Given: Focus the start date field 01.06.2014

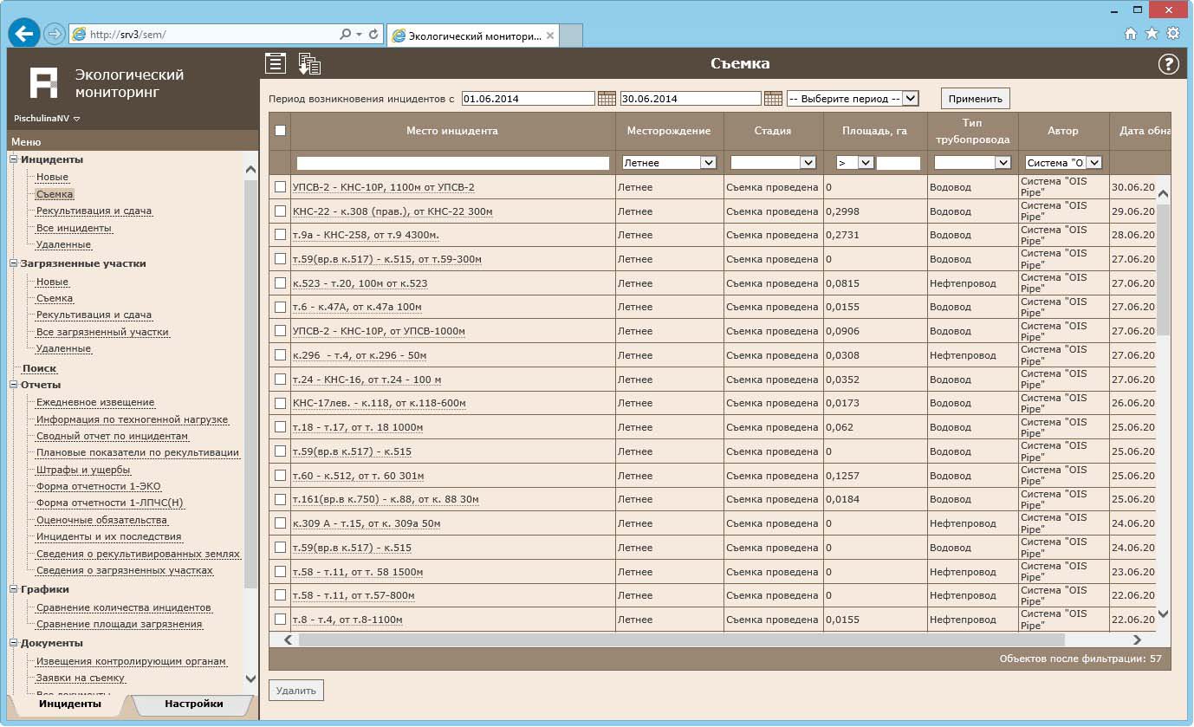Looking at the screenshot, I should click(x=529, y=99).
